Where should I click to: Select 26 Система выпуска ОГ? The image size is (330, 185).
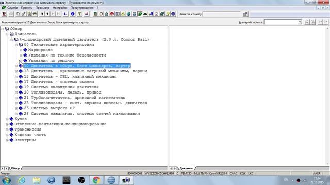[49, 108]
